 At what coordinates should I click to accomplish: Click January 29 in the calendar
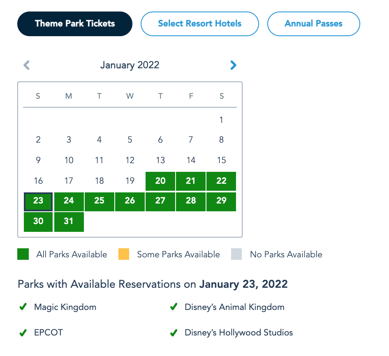(221, 201)
